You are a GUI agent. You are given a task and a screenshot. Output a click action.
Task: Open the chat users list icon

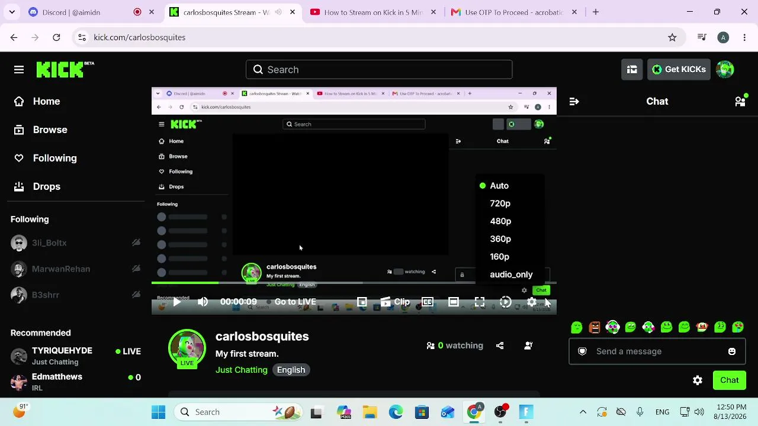740,101
